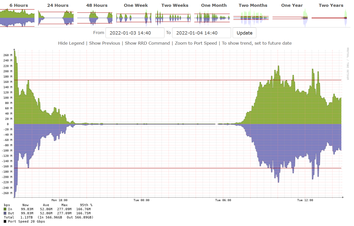The width and height of the screenshot is (354, 226).
Task: Open the Two Years mini graph thumbnail
Action: point(329,18)
